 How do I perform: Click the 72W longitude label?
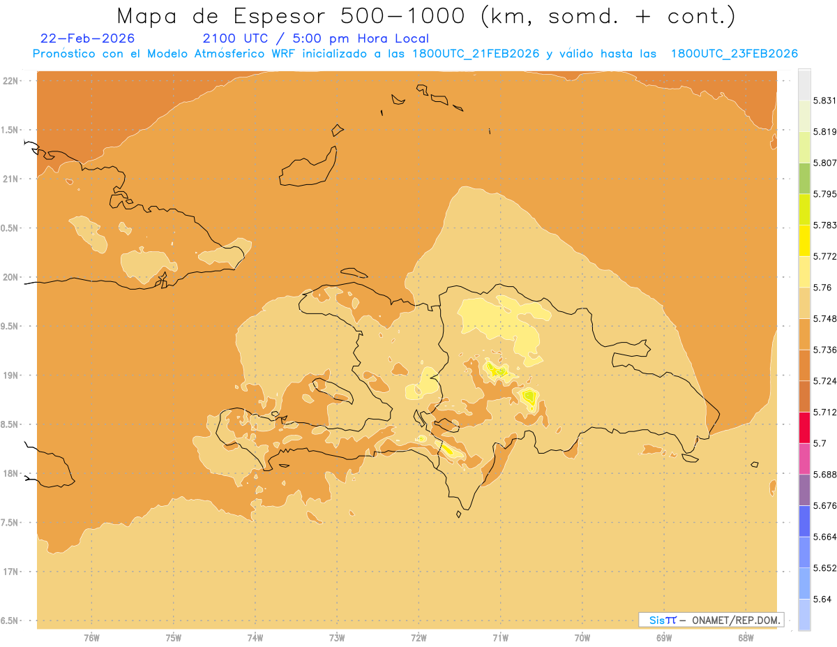[x=418, y=638]
